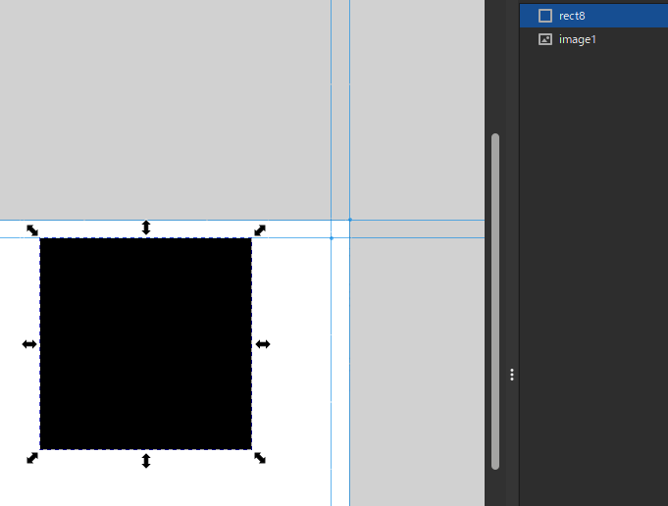Click the right-middle horizontal scale handle
668x506 pixels.
[263, 344]
